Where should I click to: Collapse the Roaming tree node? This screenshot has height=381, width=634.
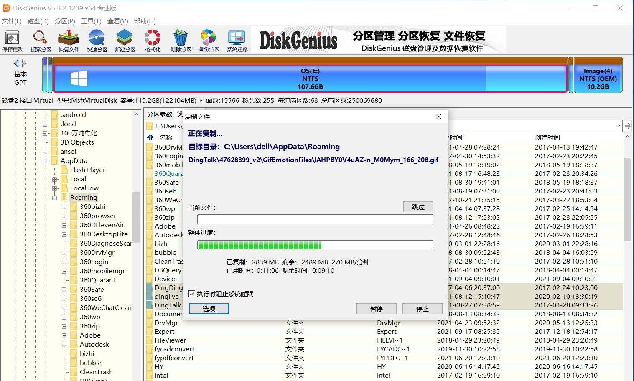[55, 198]
